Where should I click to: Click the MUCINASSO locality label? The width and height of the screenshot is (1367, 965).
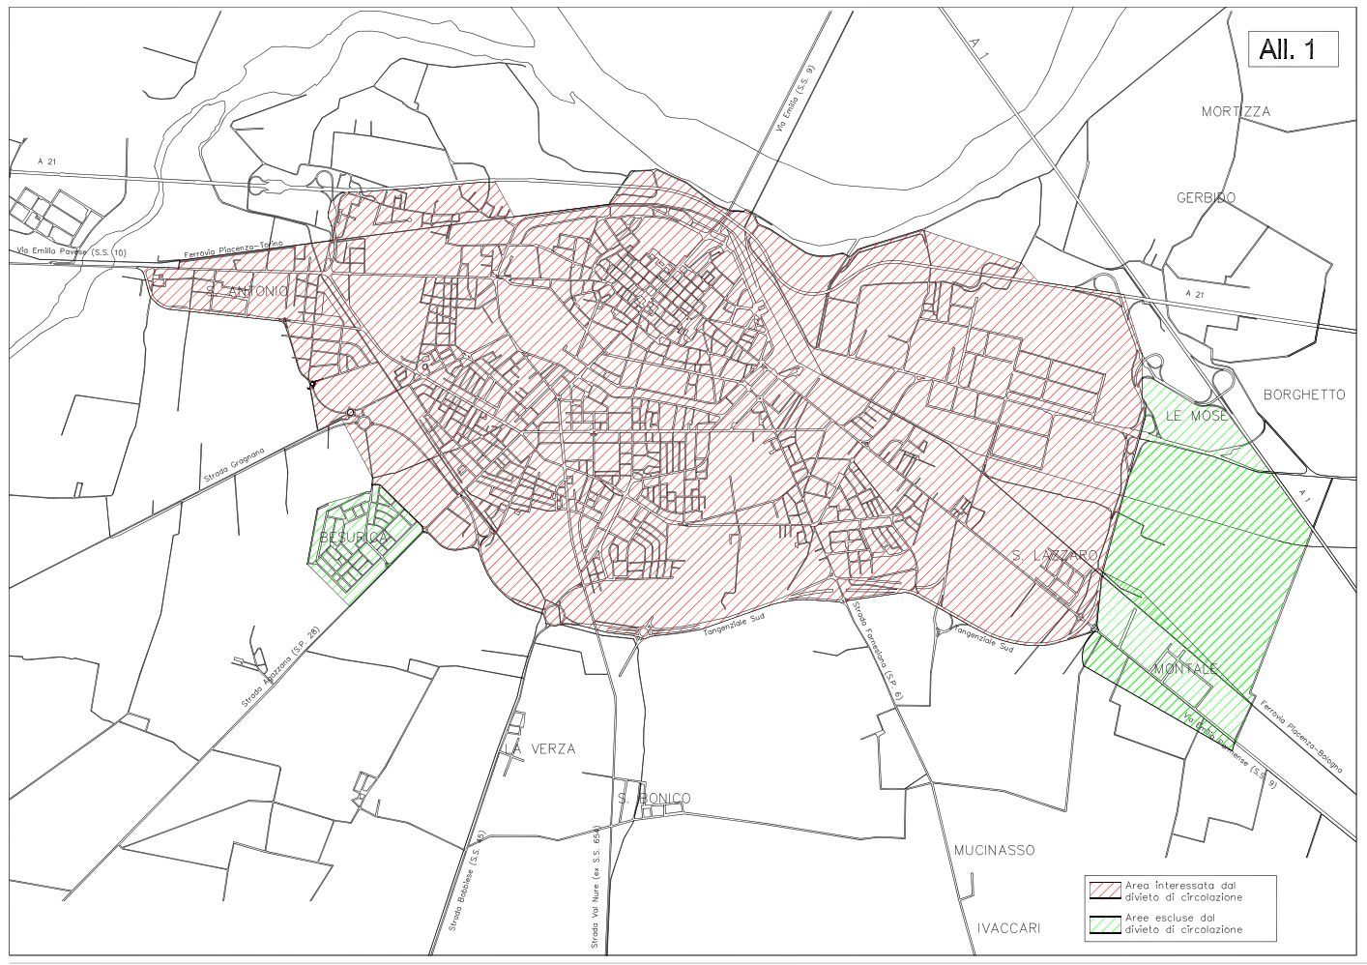coord(994,850)
